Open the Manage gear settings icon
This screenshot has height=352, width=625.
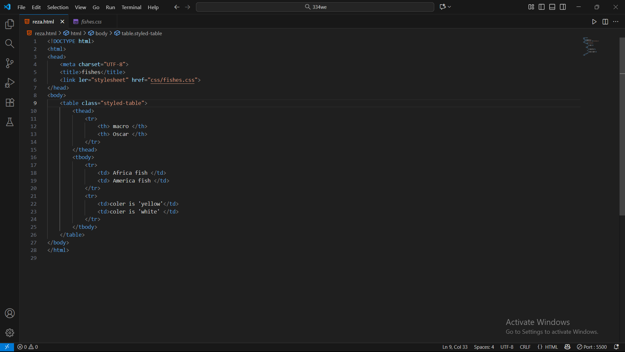(10, 333)
